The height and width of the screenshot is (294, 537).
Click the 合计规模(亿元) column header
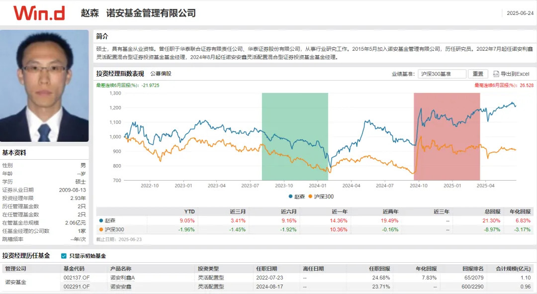coord(513,269)
